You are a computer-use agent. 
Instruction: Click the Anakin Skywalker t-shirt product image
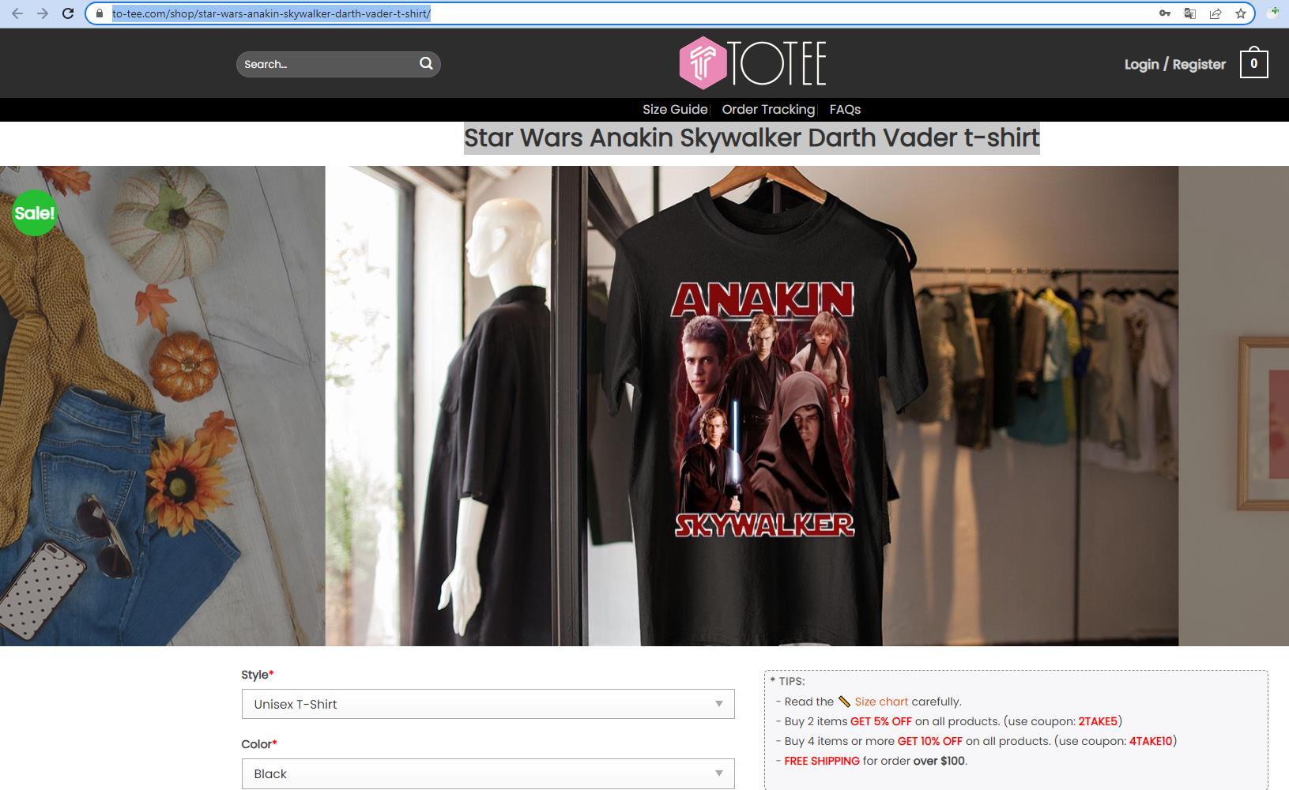[x=752, y=406]
